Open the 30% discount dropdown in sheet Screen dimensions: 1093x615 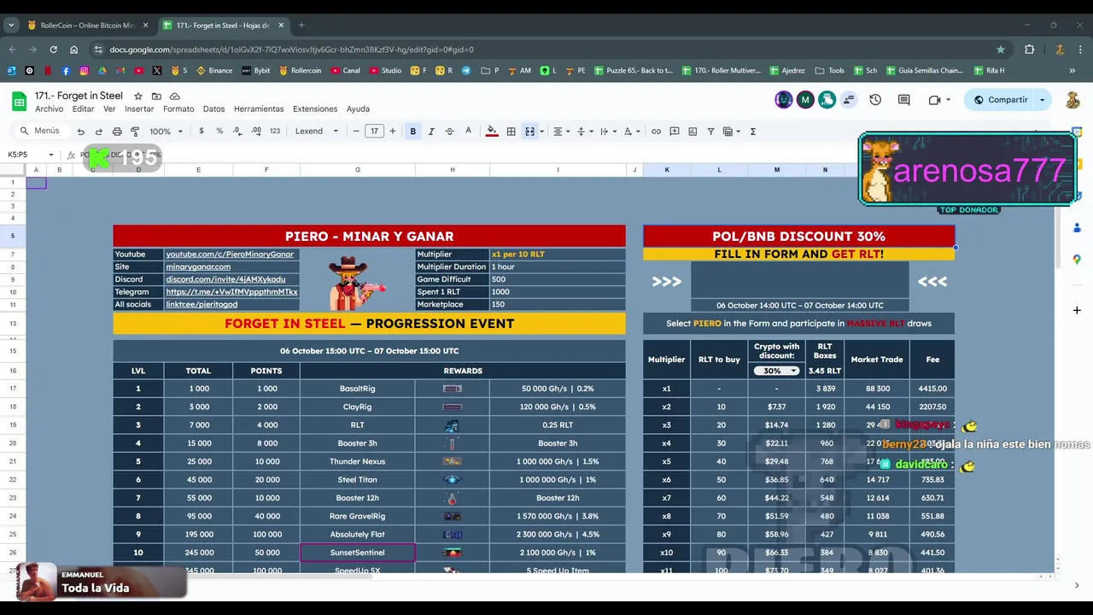tap(776, 371)
